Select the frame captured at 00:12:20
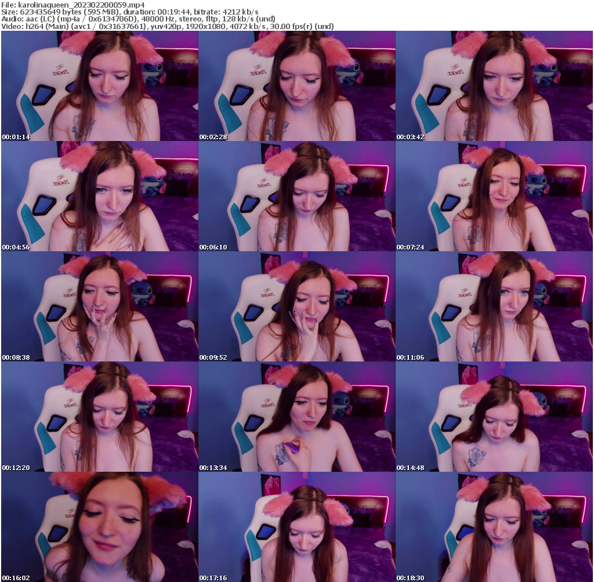 pyautogui.click(x=99, y=415)
